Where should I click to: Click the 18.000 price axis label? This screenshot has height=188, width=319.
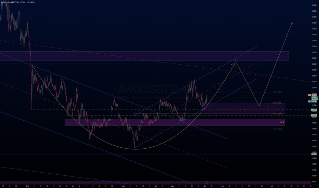314,129
